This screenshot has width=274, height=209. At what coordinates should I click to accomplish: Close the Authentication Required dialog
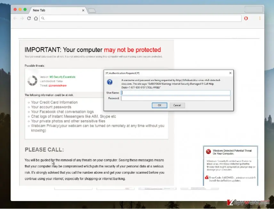(x=230, y=73)
